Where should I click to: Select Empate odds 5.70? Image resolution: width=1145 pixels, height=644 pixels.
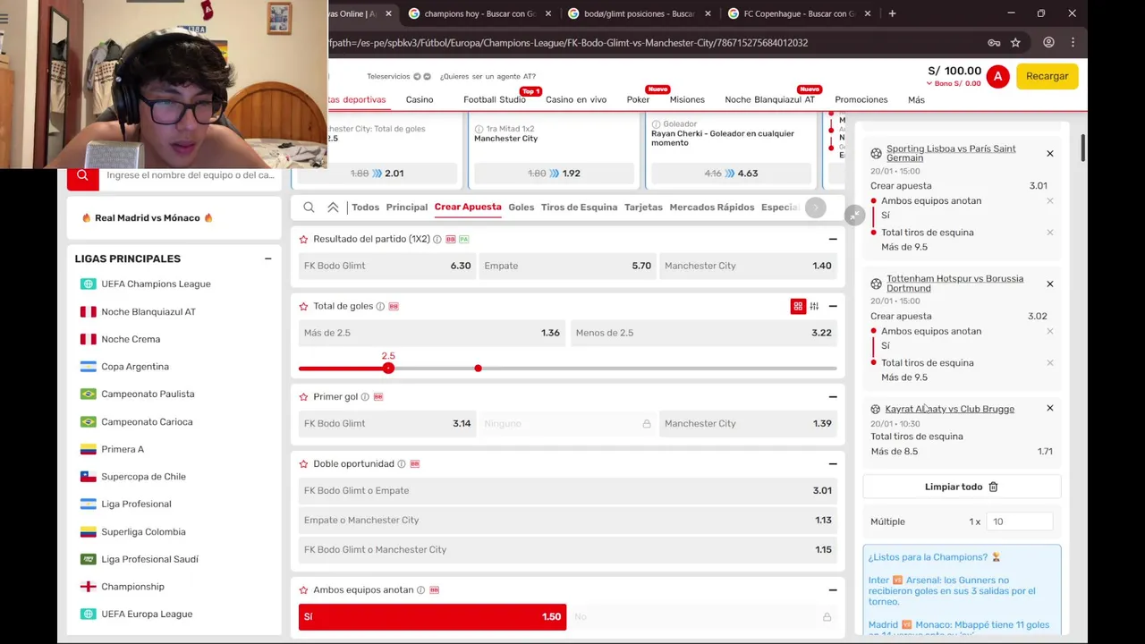click(567, 266)
